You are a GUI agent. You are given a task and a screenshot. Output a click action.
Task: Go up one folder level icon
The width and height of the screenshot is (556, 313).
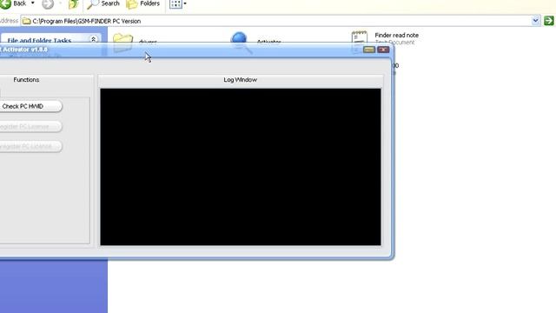[73, 4]
